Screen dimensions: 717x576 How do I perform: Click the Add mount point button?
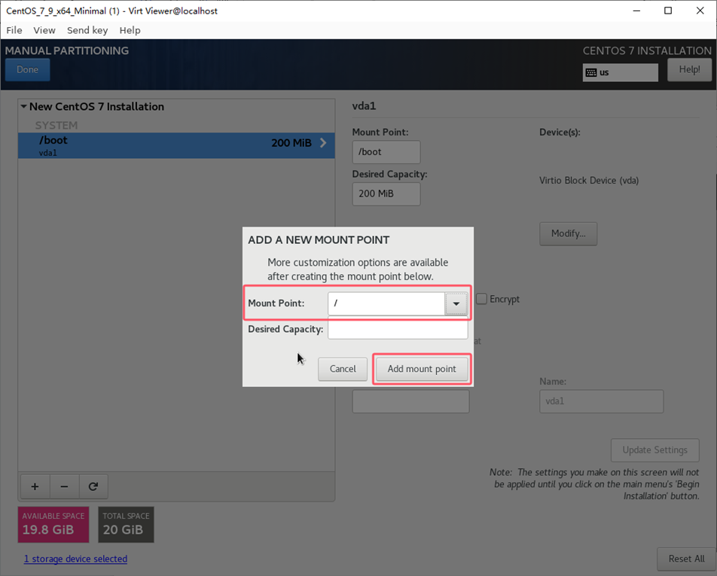(422, 369)
